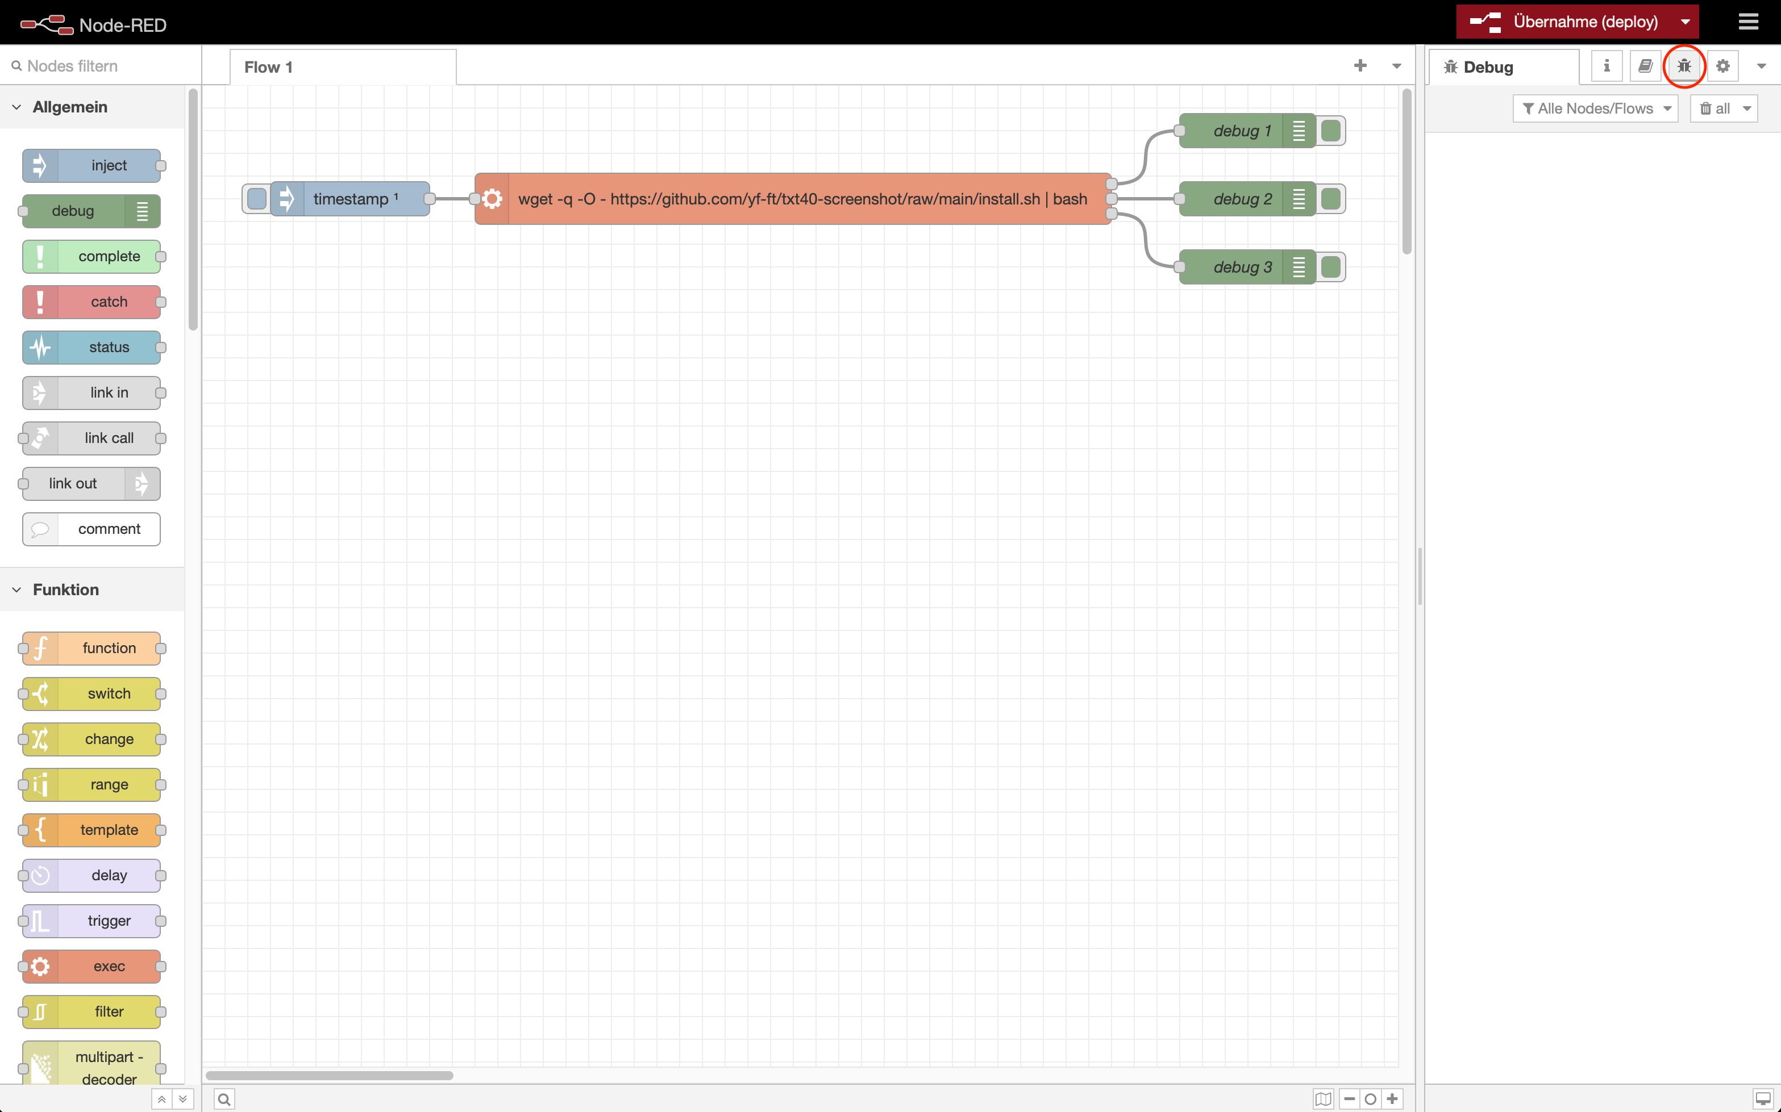Open the sidebar tabs dropdown arrow

[x=1761, y=66]
